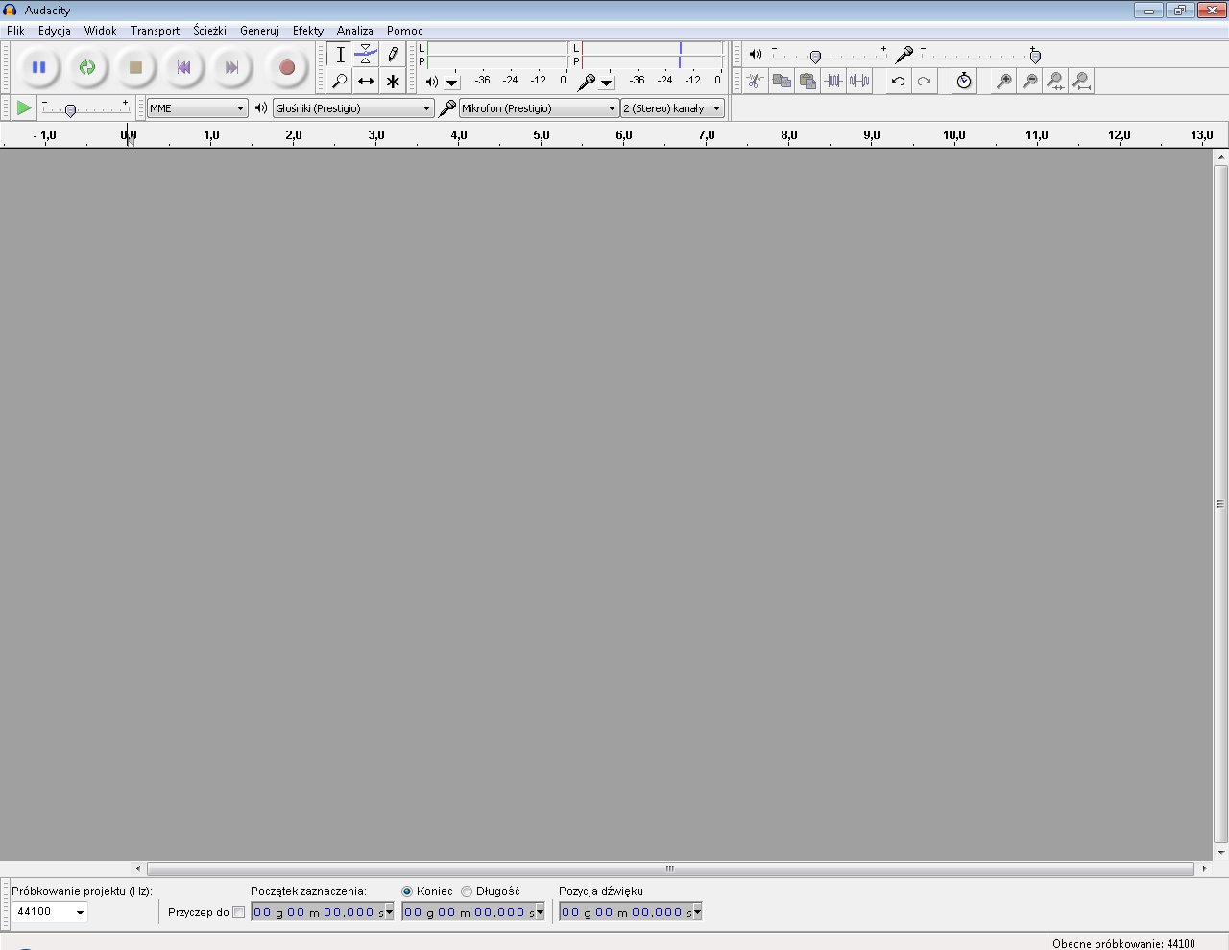Click the Paste icon in edit toolbar
Screen dimensions: 1229x950
pos(807,82)
